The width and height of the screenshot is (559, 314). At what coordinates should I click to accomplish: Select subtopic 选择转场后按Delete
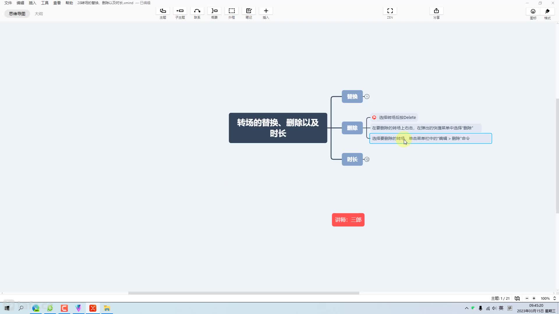pos(394,117)
